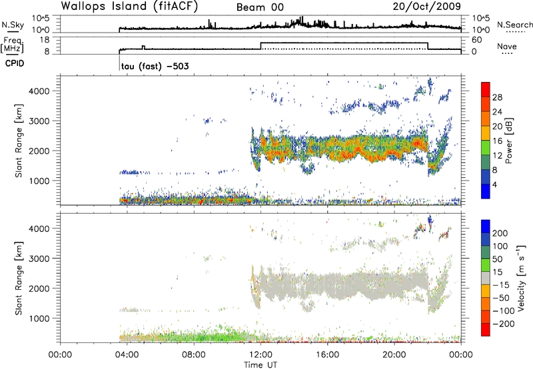Viewport: 533px width, 369px height.
Task: Click the 'Time UT' axis title
Action: [261, 365]
